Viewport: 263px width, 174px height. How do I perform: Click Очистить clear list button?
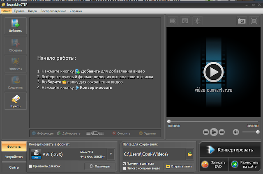(122, 133)
